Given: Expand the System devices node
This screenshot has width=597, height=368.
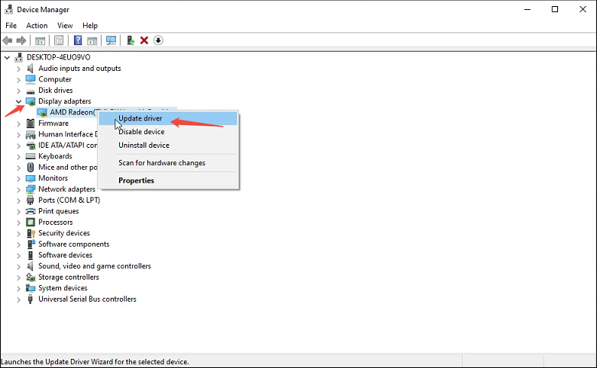Looking at the screenshot, I should coord(18,289).
